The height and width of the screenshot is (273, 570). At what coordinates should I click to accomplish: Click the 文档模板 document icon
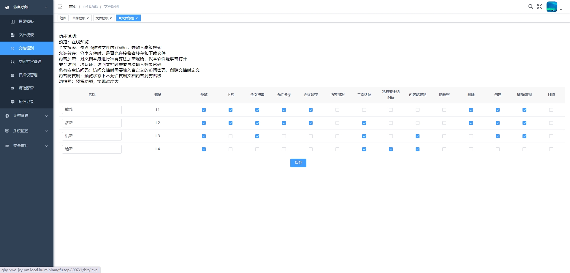12,35
